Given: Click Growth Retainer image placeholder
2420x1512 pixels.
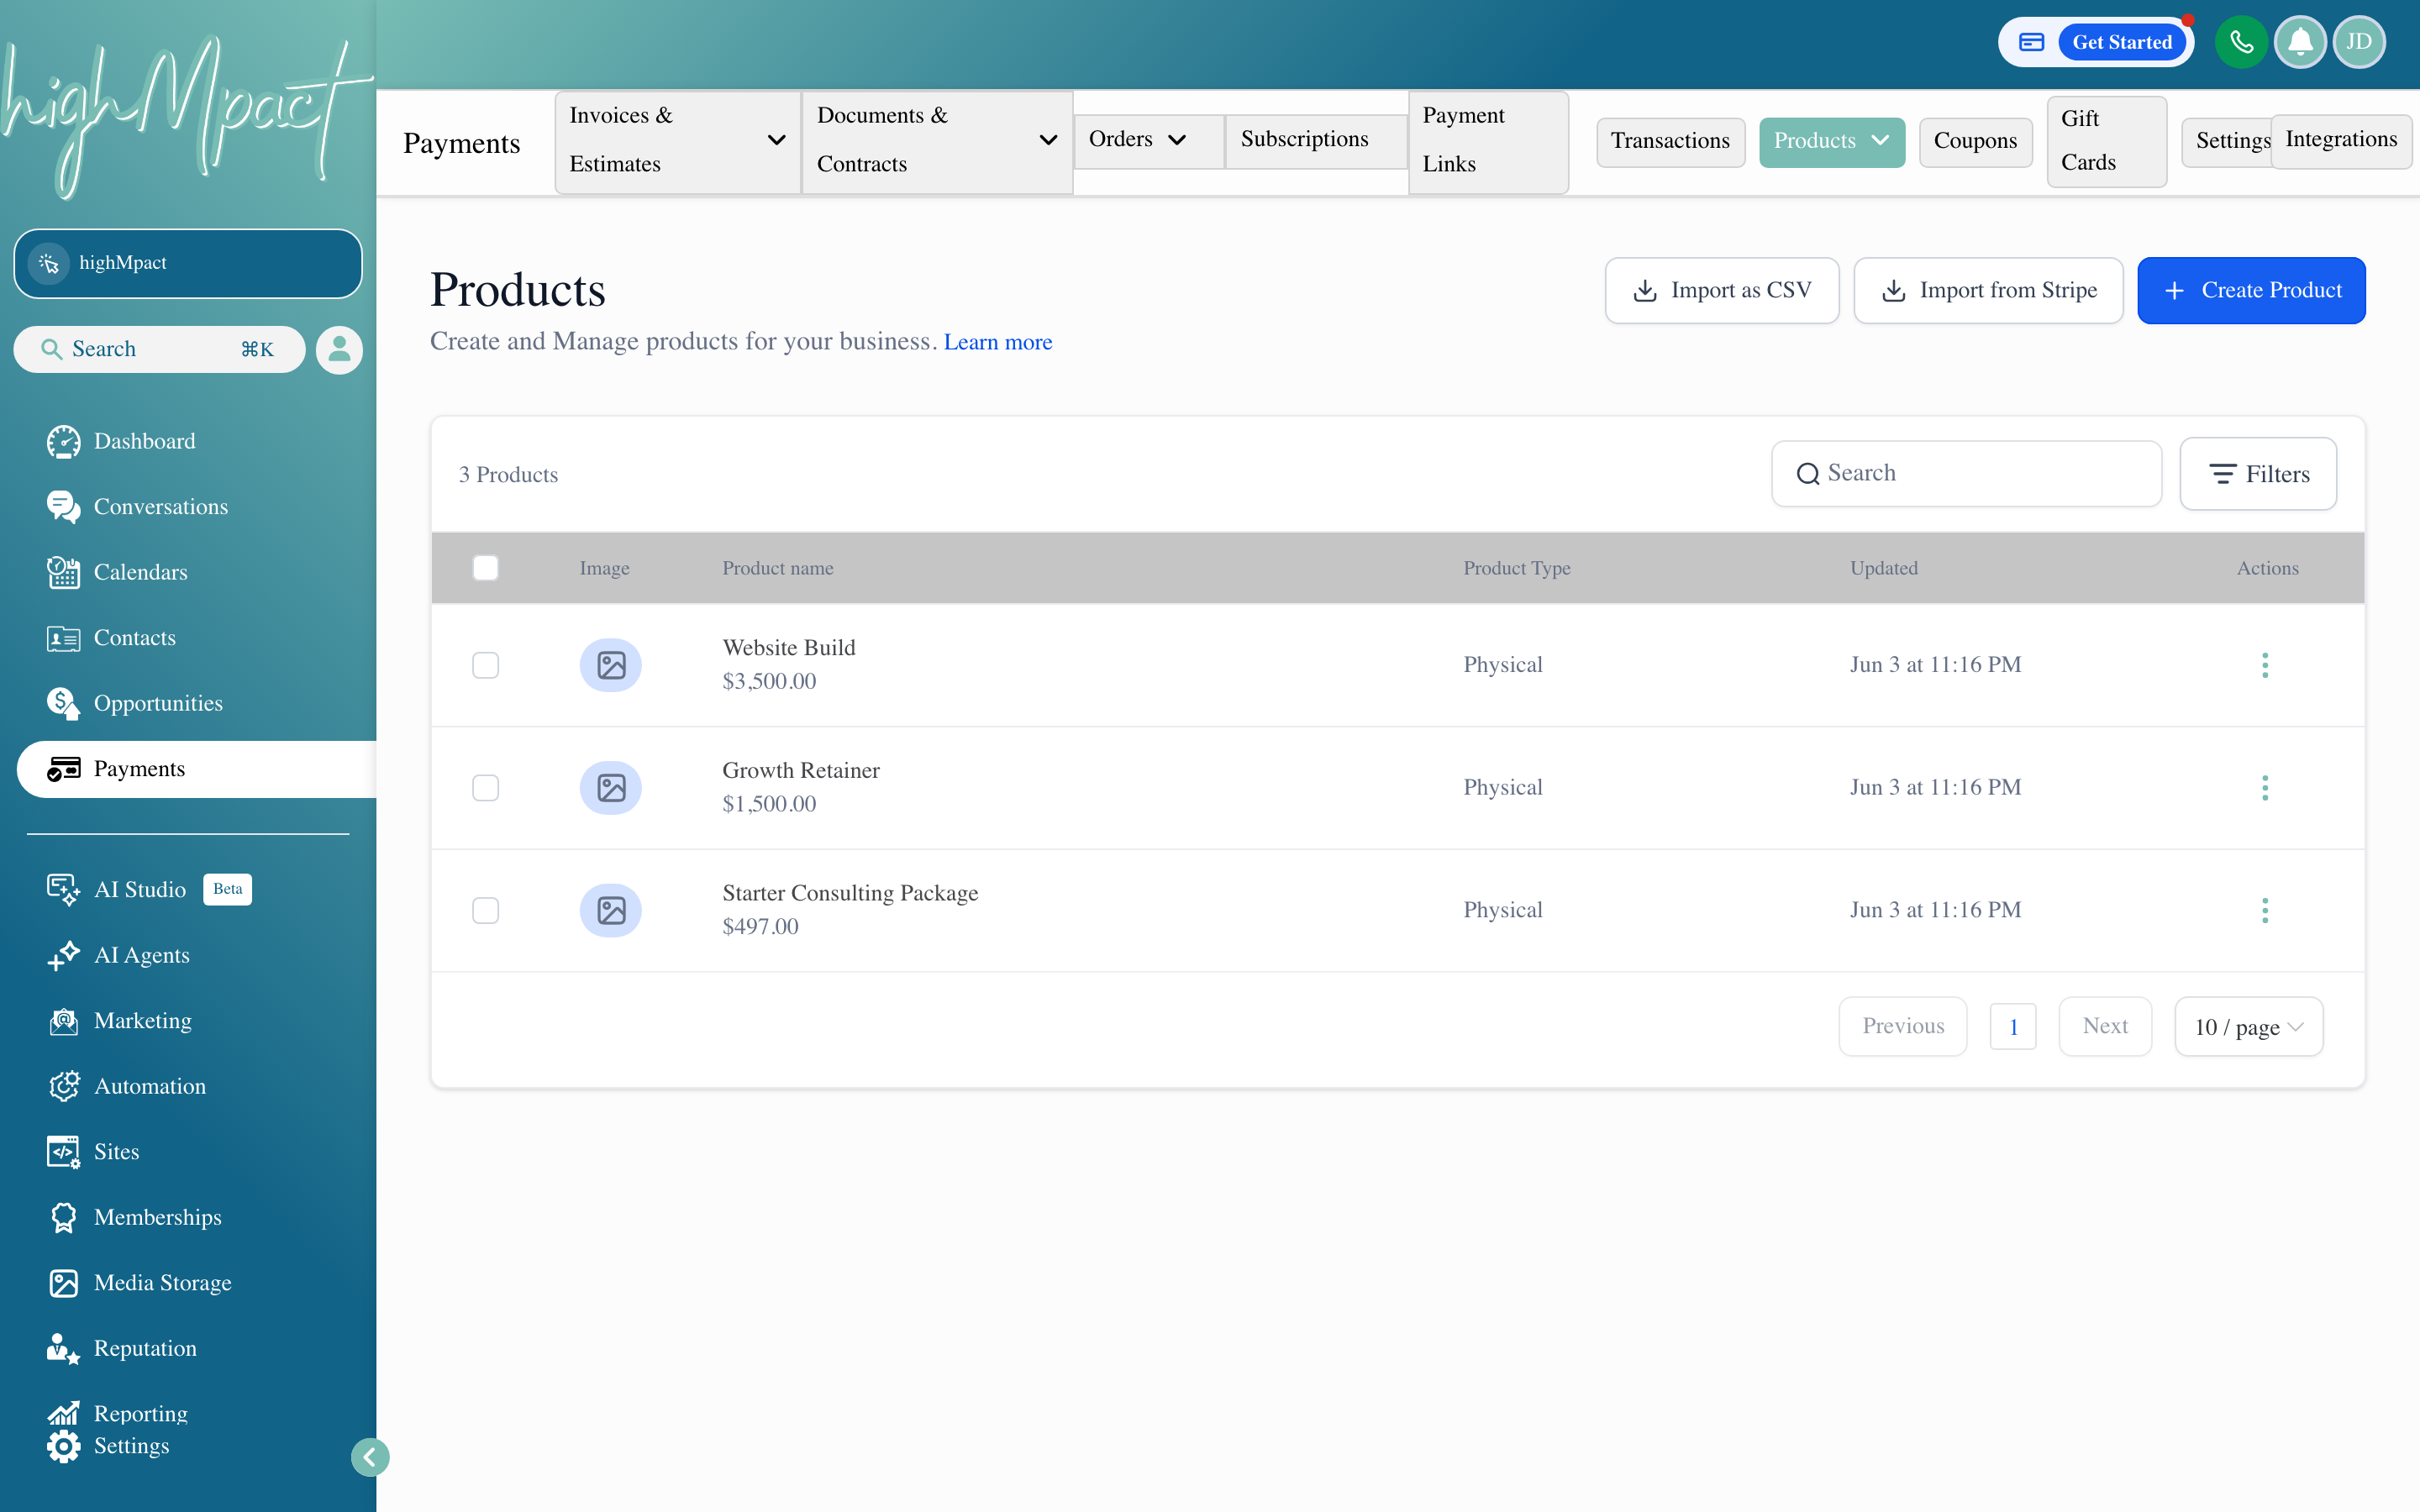Looking at the screenshot, I should 610,788.
